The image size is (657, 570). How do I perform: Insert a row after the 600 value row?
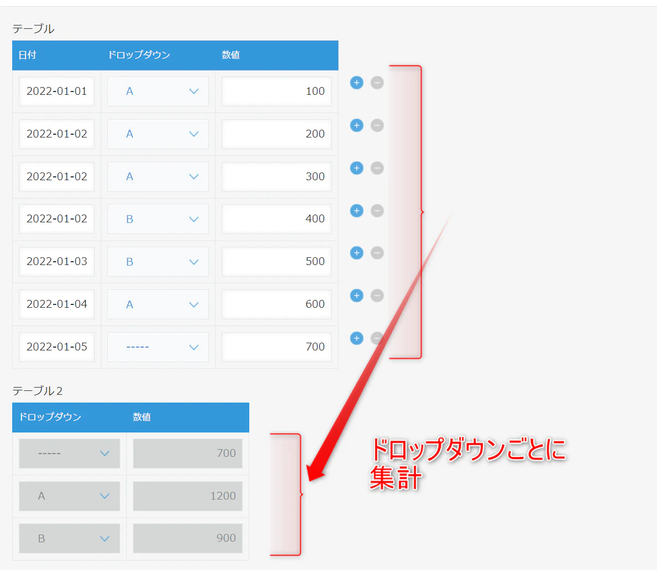(357, 296)
